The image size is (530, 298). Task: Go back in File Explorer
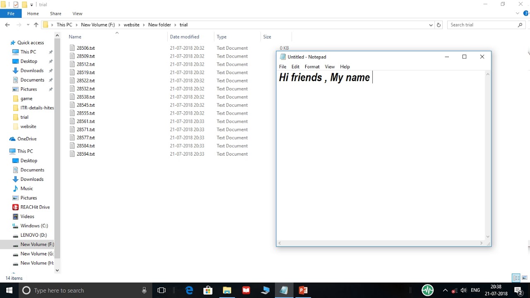(x=7, y=25)
